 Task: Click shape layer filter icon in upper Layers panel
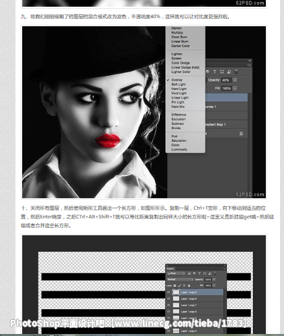[x=222, y=71]
